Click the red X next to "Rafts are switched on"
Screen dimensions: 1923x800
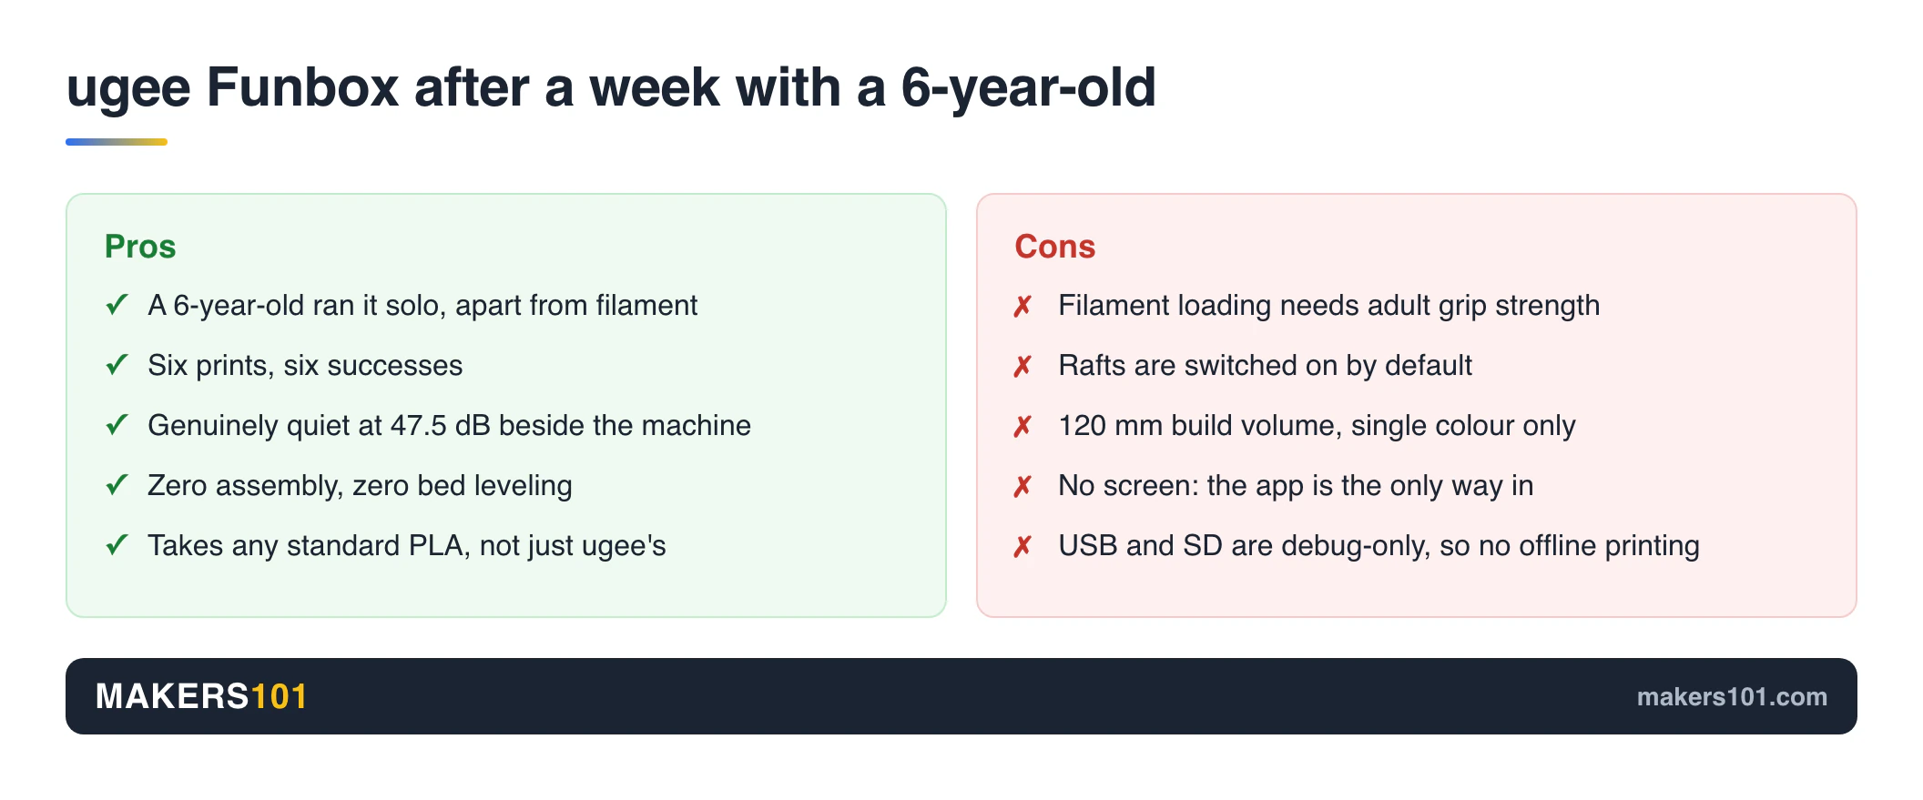pos(1023,366)
